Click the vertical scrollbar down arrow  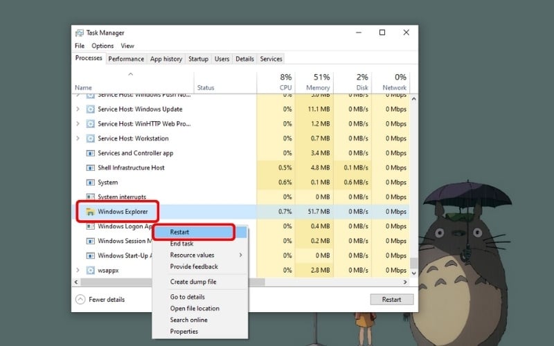[413, 273]
